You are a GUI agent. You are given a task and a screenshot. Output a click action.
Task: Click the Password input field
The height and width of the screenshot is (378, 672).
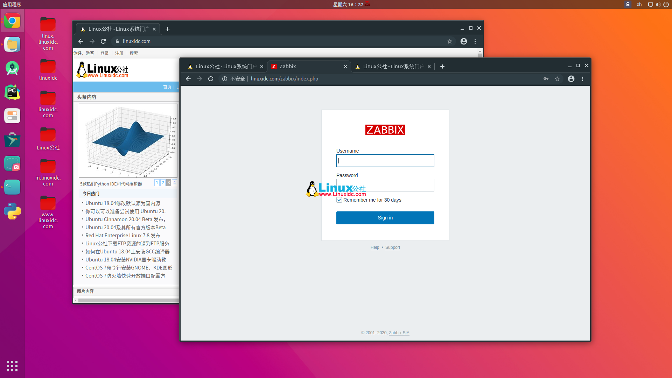[385, 185]
